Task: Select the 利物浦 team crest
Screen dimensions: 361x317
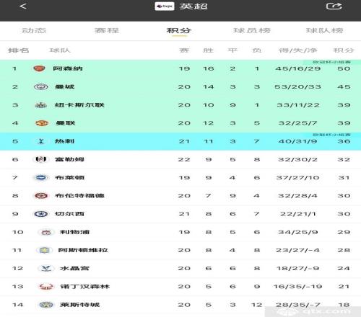Action: coord(46,232)
